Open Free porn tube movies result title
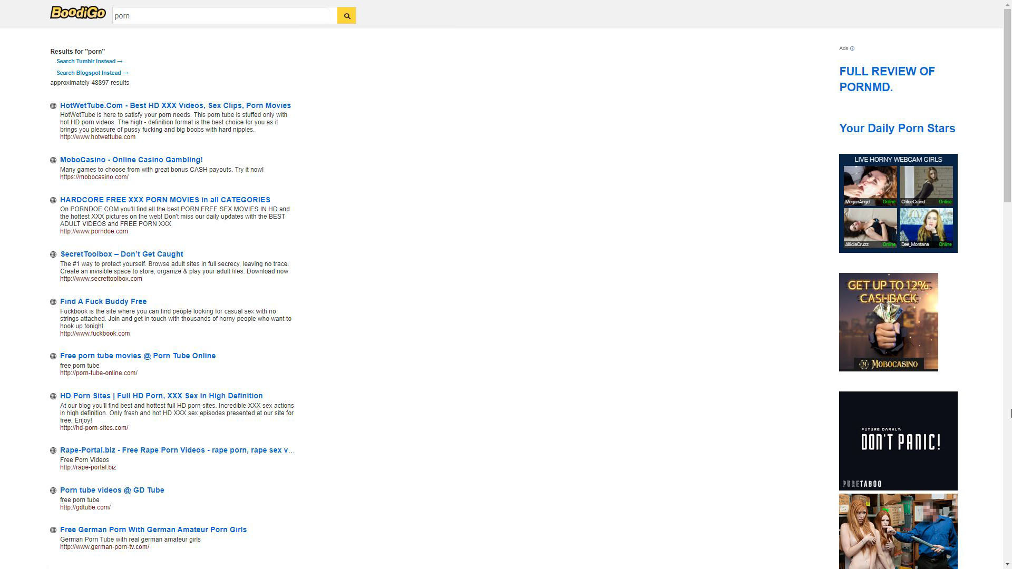This screenshot has height=569, width=1012. point(138,356)
